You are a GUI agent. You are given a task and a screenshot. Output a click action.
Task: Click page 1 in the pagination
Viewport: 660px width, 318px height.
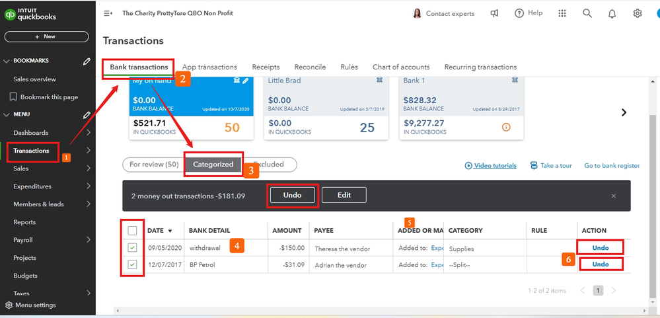[x=598, y=290]
